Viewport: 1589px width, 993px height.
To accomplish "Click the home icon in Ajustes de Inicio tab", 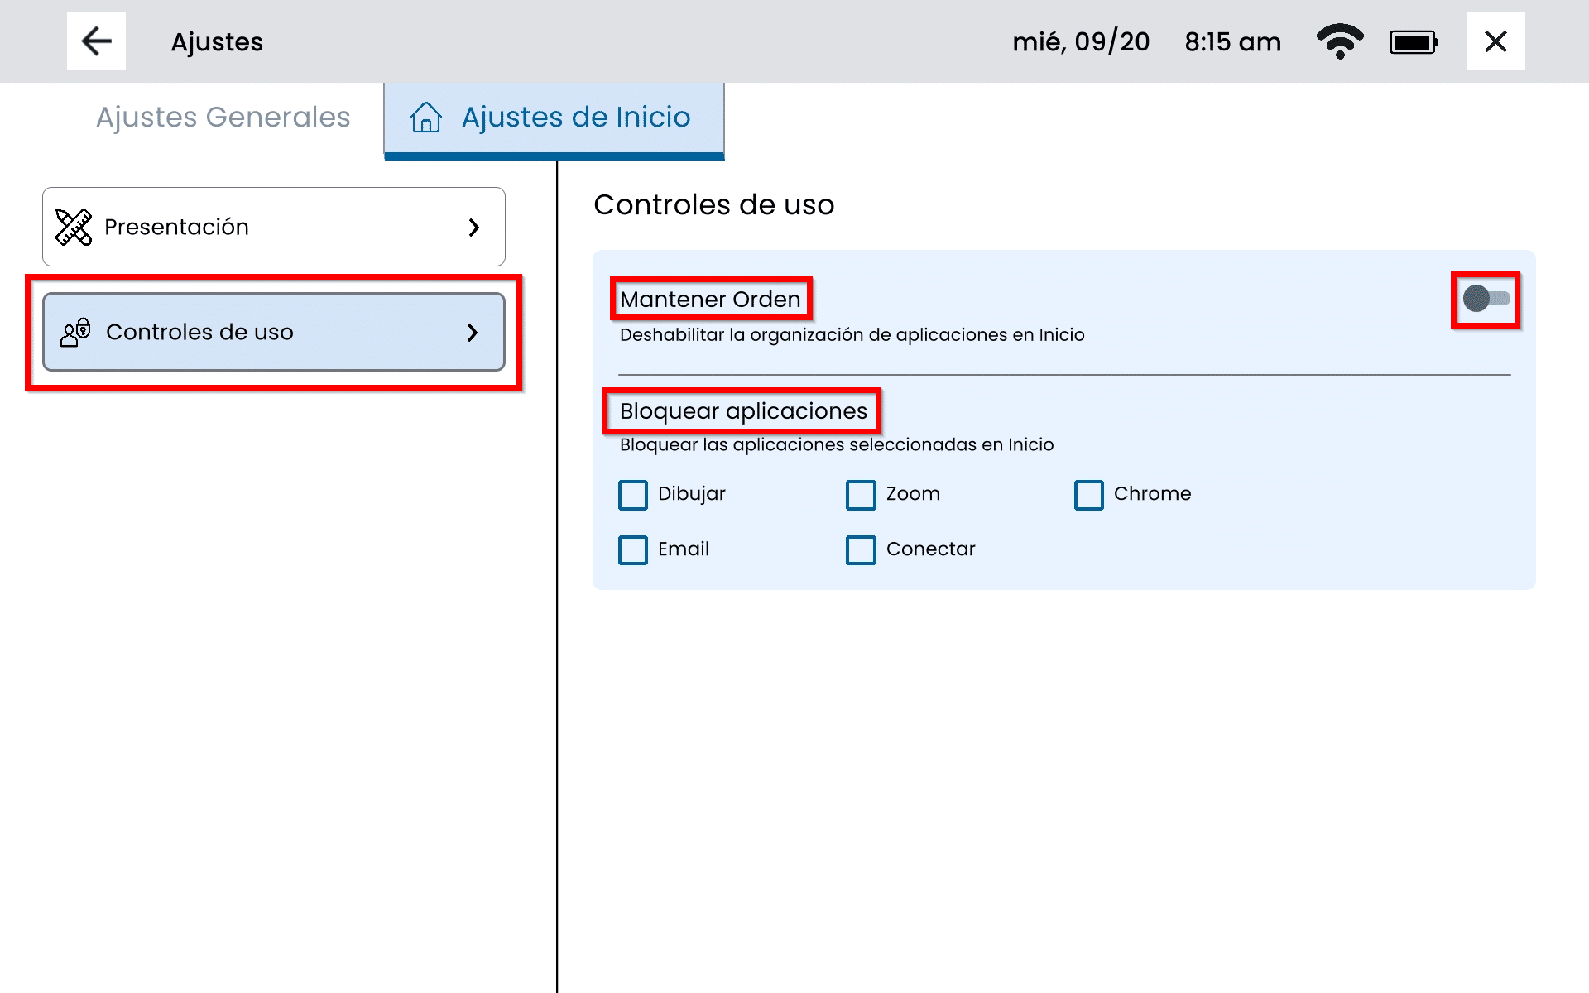I will pos(426,118).
